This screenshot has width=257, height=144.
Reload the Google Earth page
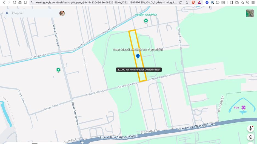15,2
